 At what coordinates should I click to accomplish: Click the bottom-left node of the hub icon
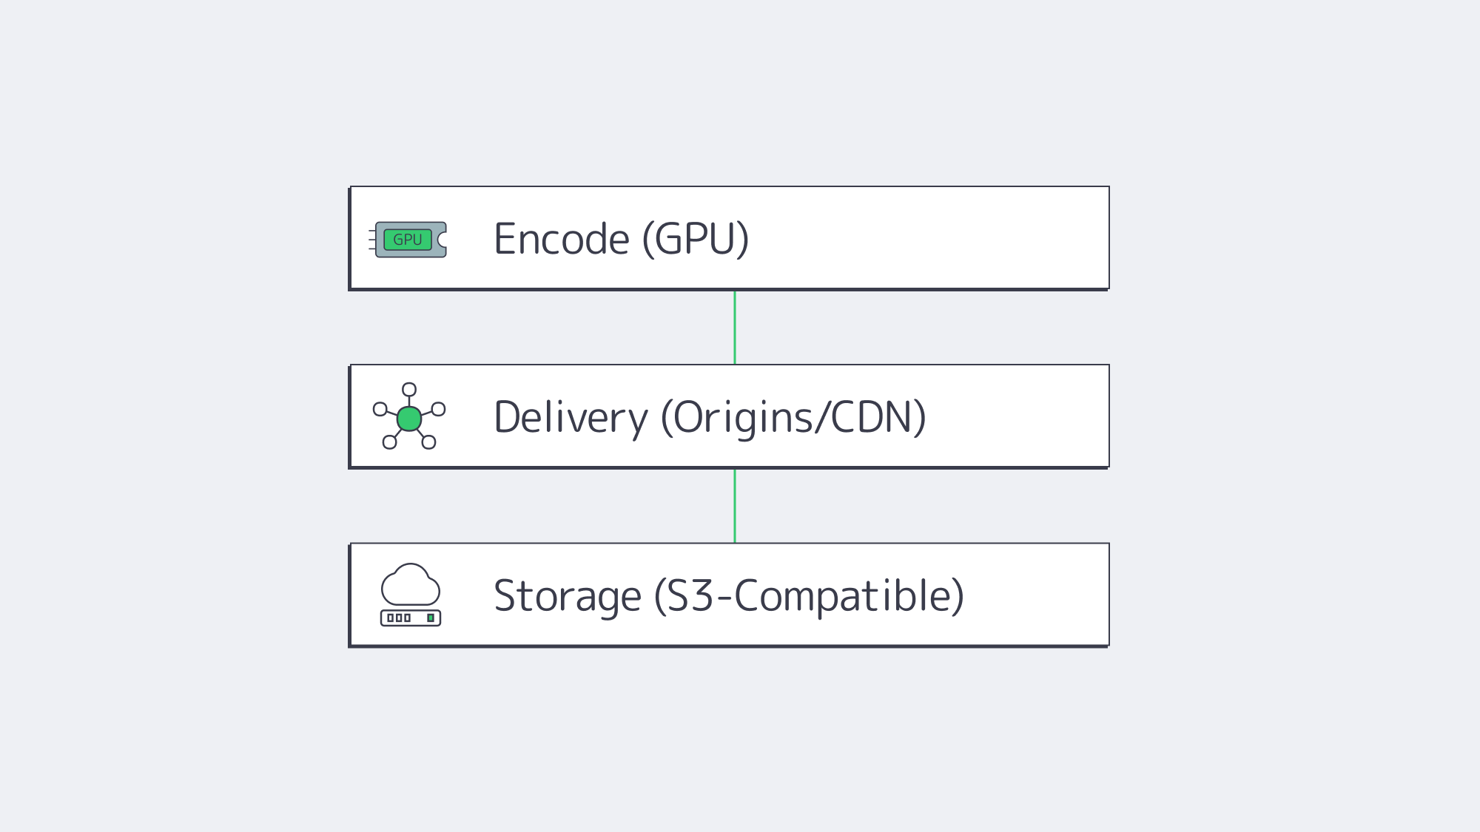click(389, 442)
